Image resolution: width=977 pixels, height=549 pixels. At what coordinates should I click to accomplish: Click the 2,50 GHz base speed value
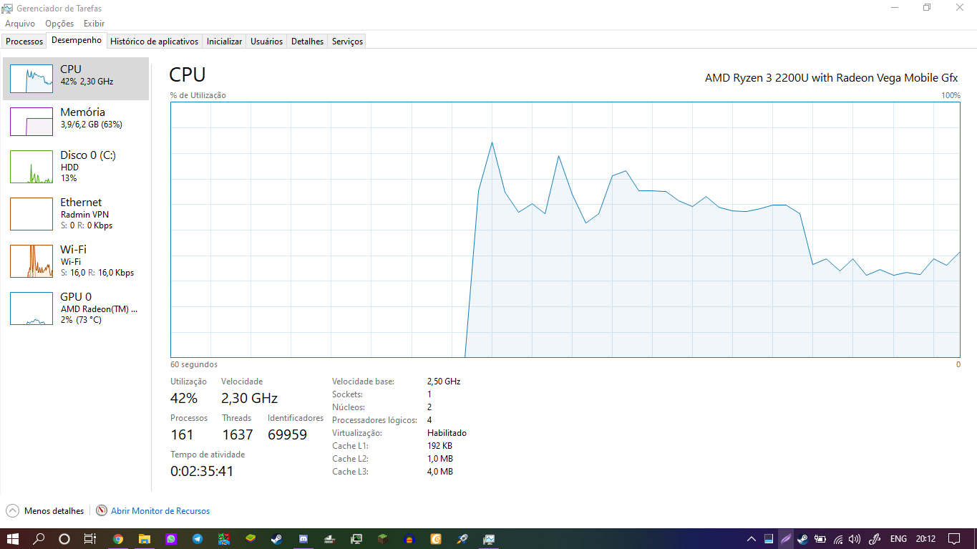[x=444, y=382]
